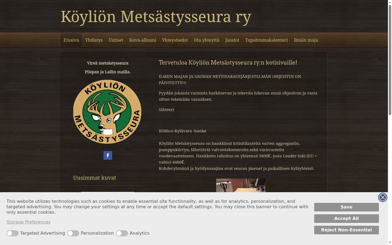Open the Uutiset section

(x=116, y=40)
